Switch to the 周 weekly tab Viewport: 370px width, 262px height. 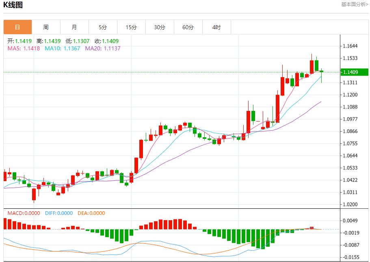46,27
